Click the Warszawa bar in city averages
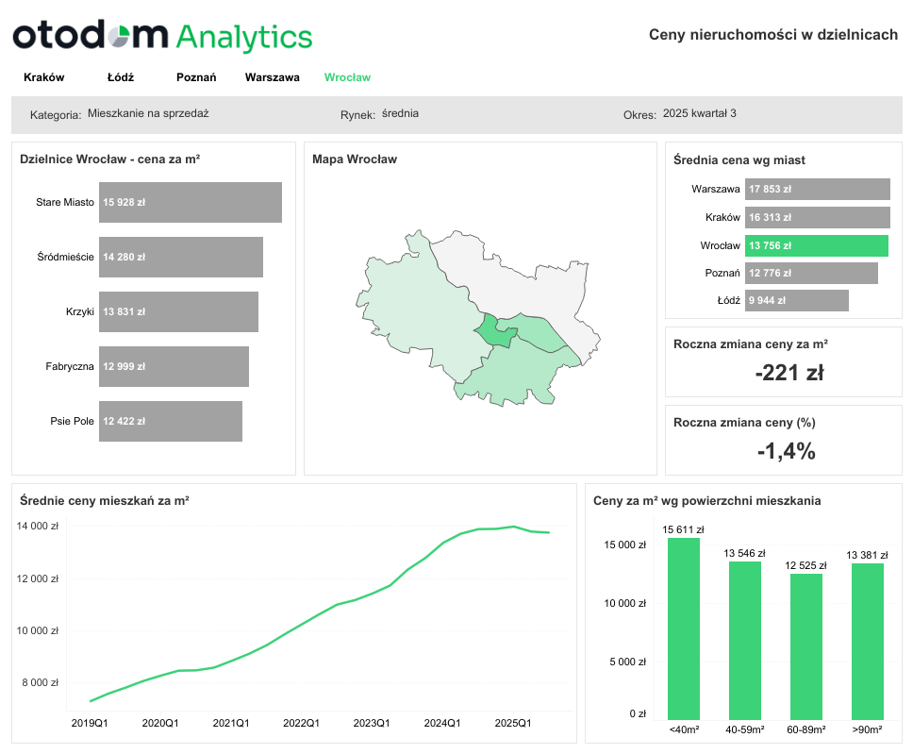The width and height of the screenshot is (913, 754). point(817,189)
